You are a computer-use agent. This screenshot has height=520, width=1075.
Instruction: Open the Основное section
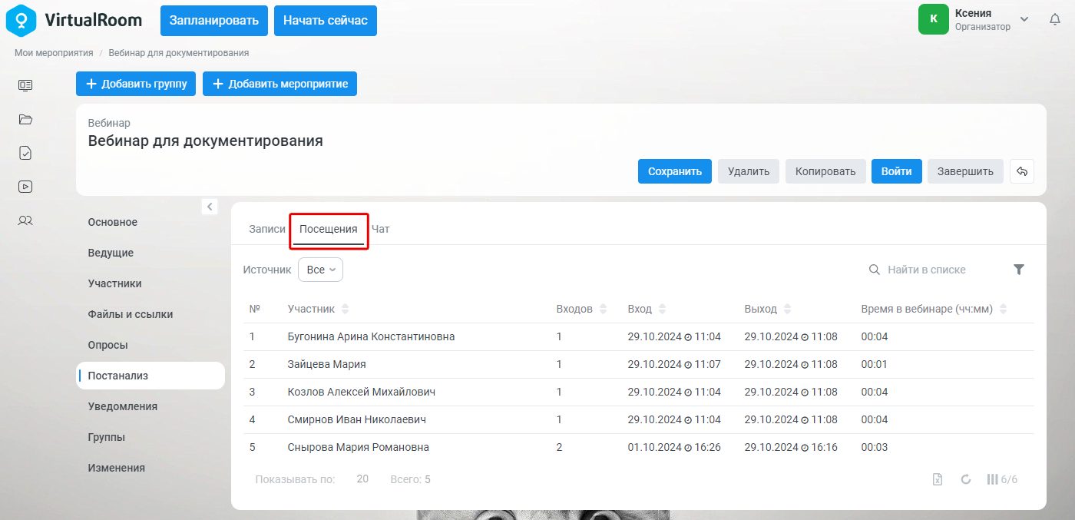[113, 222]
